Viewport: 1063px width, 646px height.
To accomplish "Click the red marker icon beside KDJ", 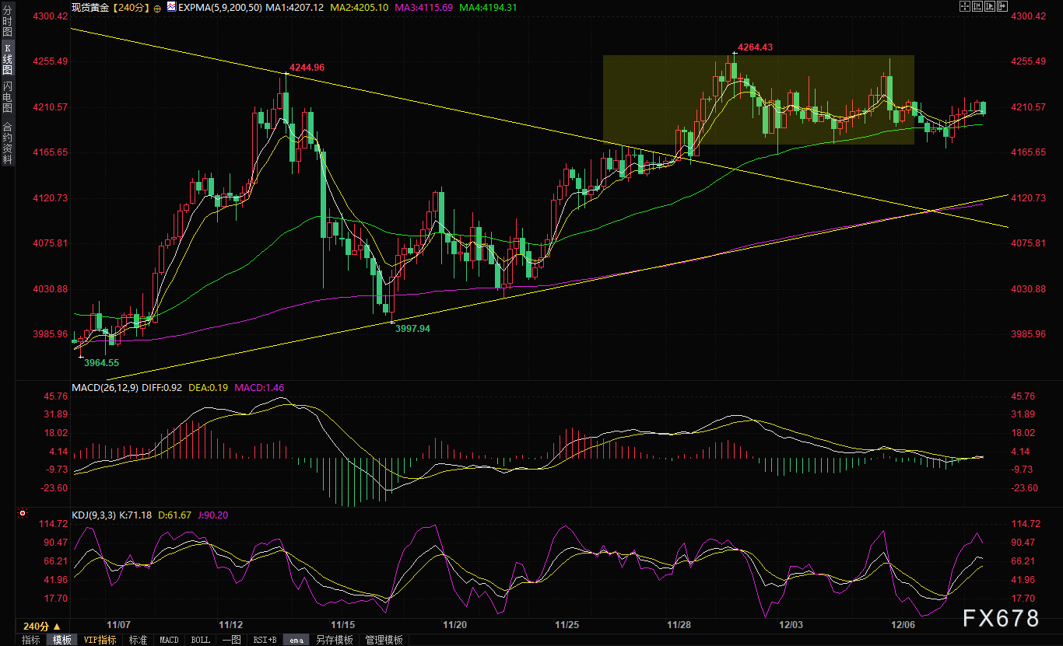I will click(22, 514).
